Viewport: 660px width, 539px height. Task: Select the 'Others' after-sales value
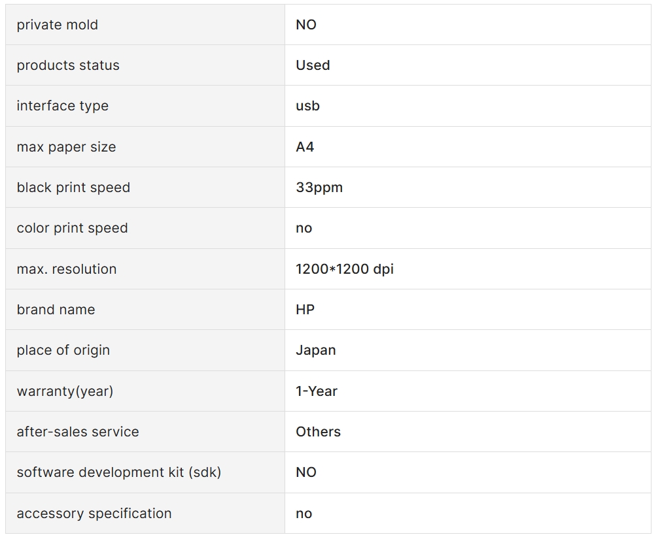pos(318,432)
